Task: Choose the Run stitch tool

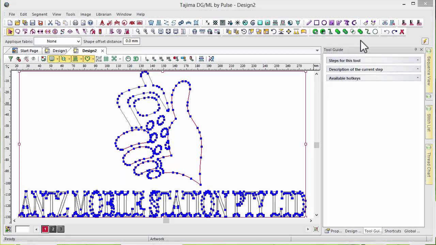Action: 166,23
